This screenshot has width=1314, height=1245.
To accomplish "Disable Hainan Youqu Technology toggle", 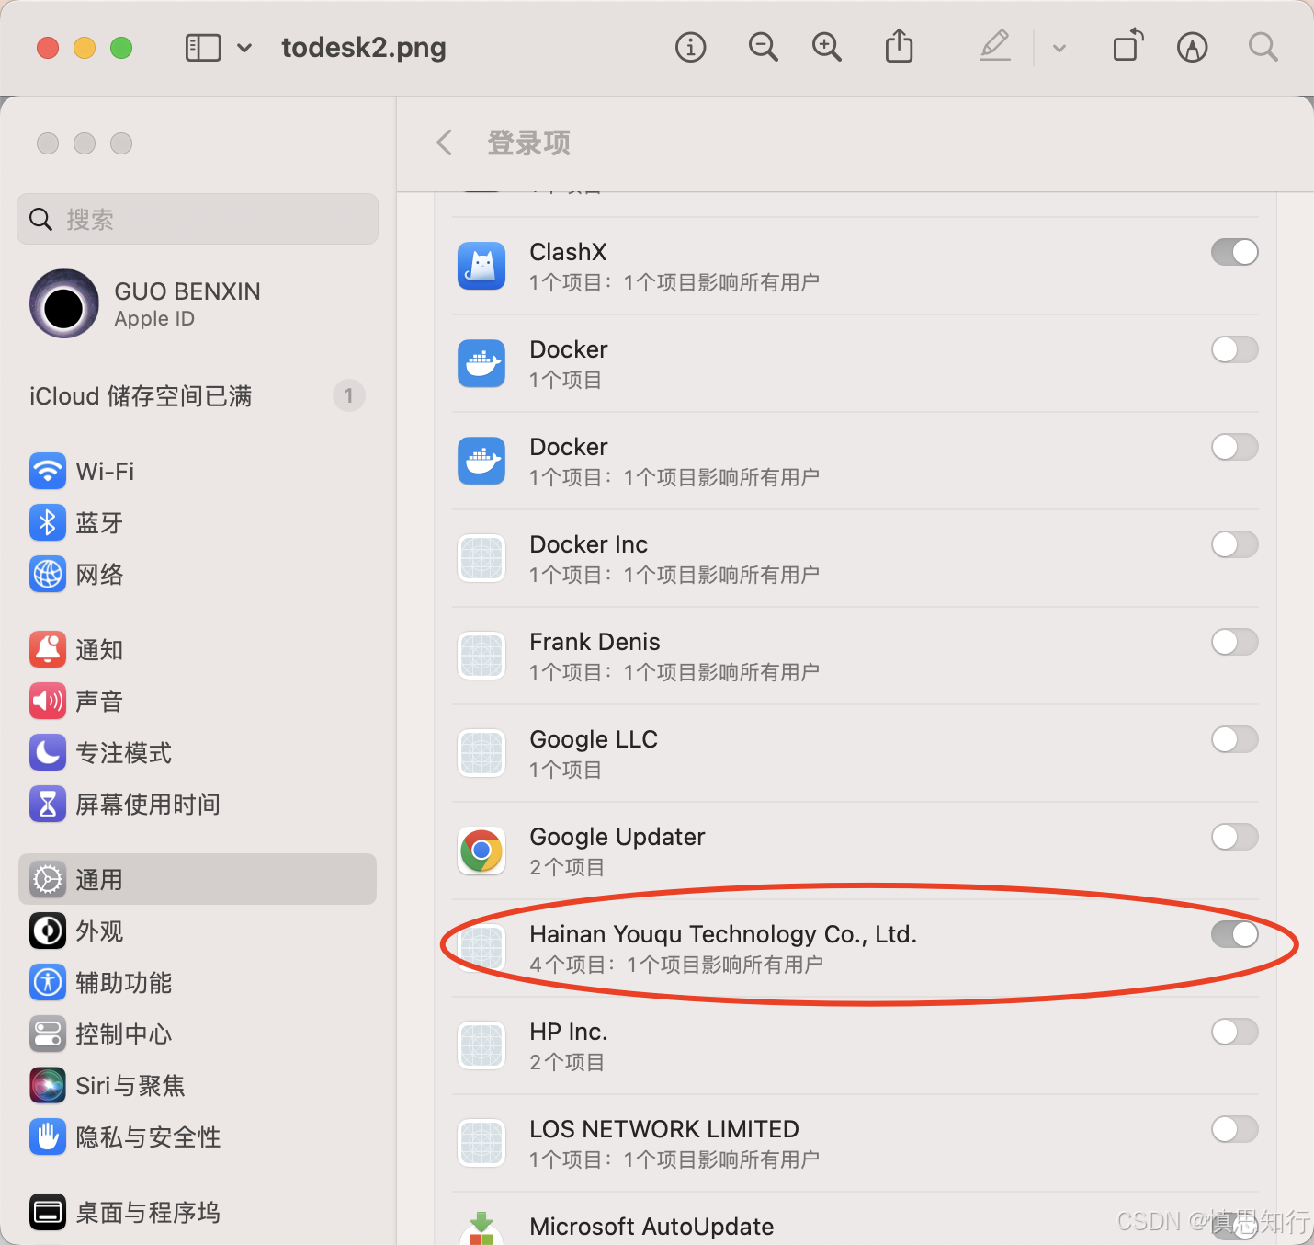I will tap(1234, 934).
